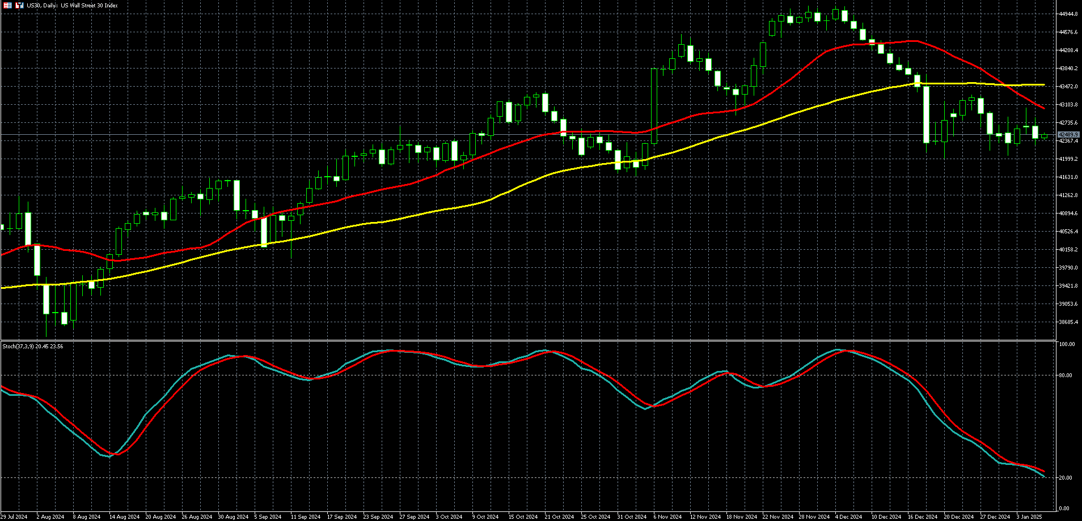Select the 16 Dec 2024 date label
This screenshot has width=1082, height=521.
point(921,516)
